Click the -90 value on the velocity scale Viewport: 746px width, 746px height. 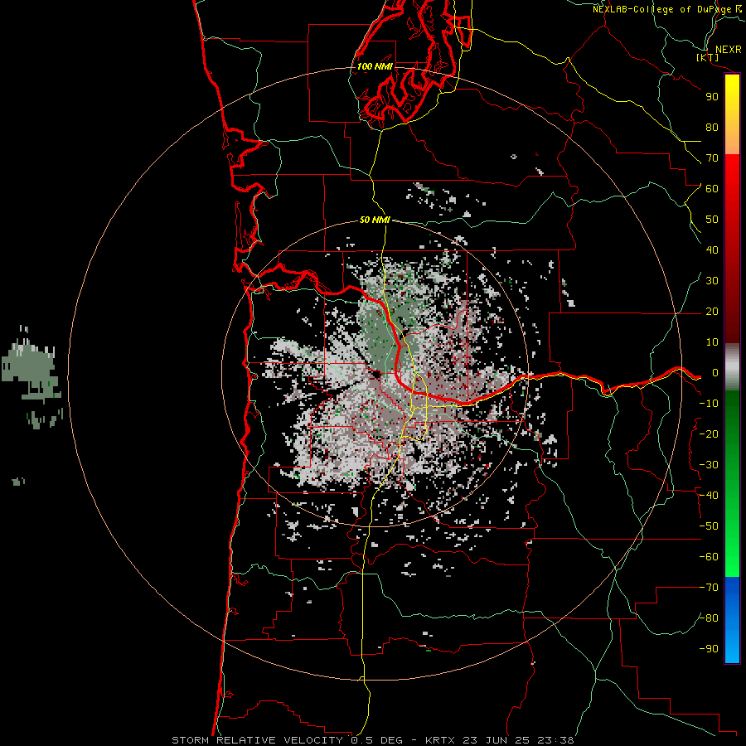click(x=709, y=648)
